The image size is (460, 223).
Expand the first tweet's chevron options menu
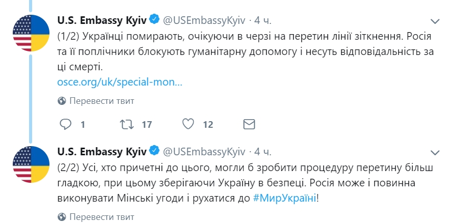click(x=435, y=21)
